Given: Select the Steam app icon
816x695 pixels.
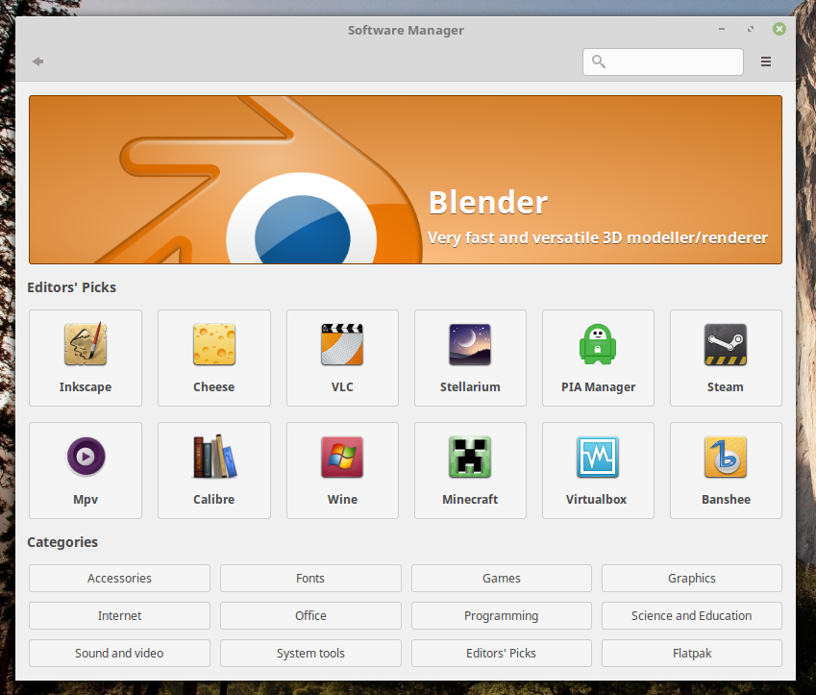Looking at the screenshot, I should pyautogui.click(x=725, y=344).
